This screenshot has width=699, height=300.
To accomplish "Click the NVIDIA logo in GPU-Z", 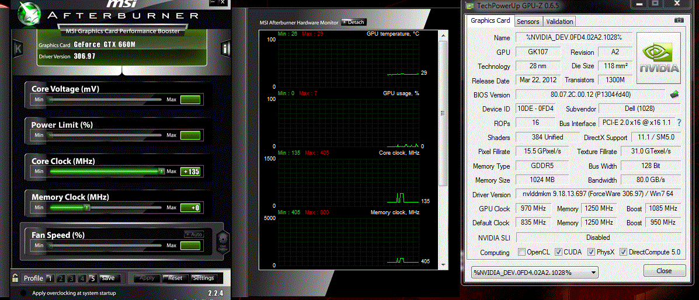I will (659, 58).
